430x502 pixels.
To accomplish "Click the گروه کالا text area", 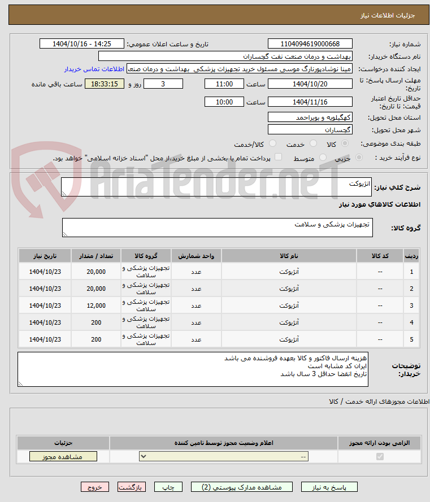I will click(217, 228).
